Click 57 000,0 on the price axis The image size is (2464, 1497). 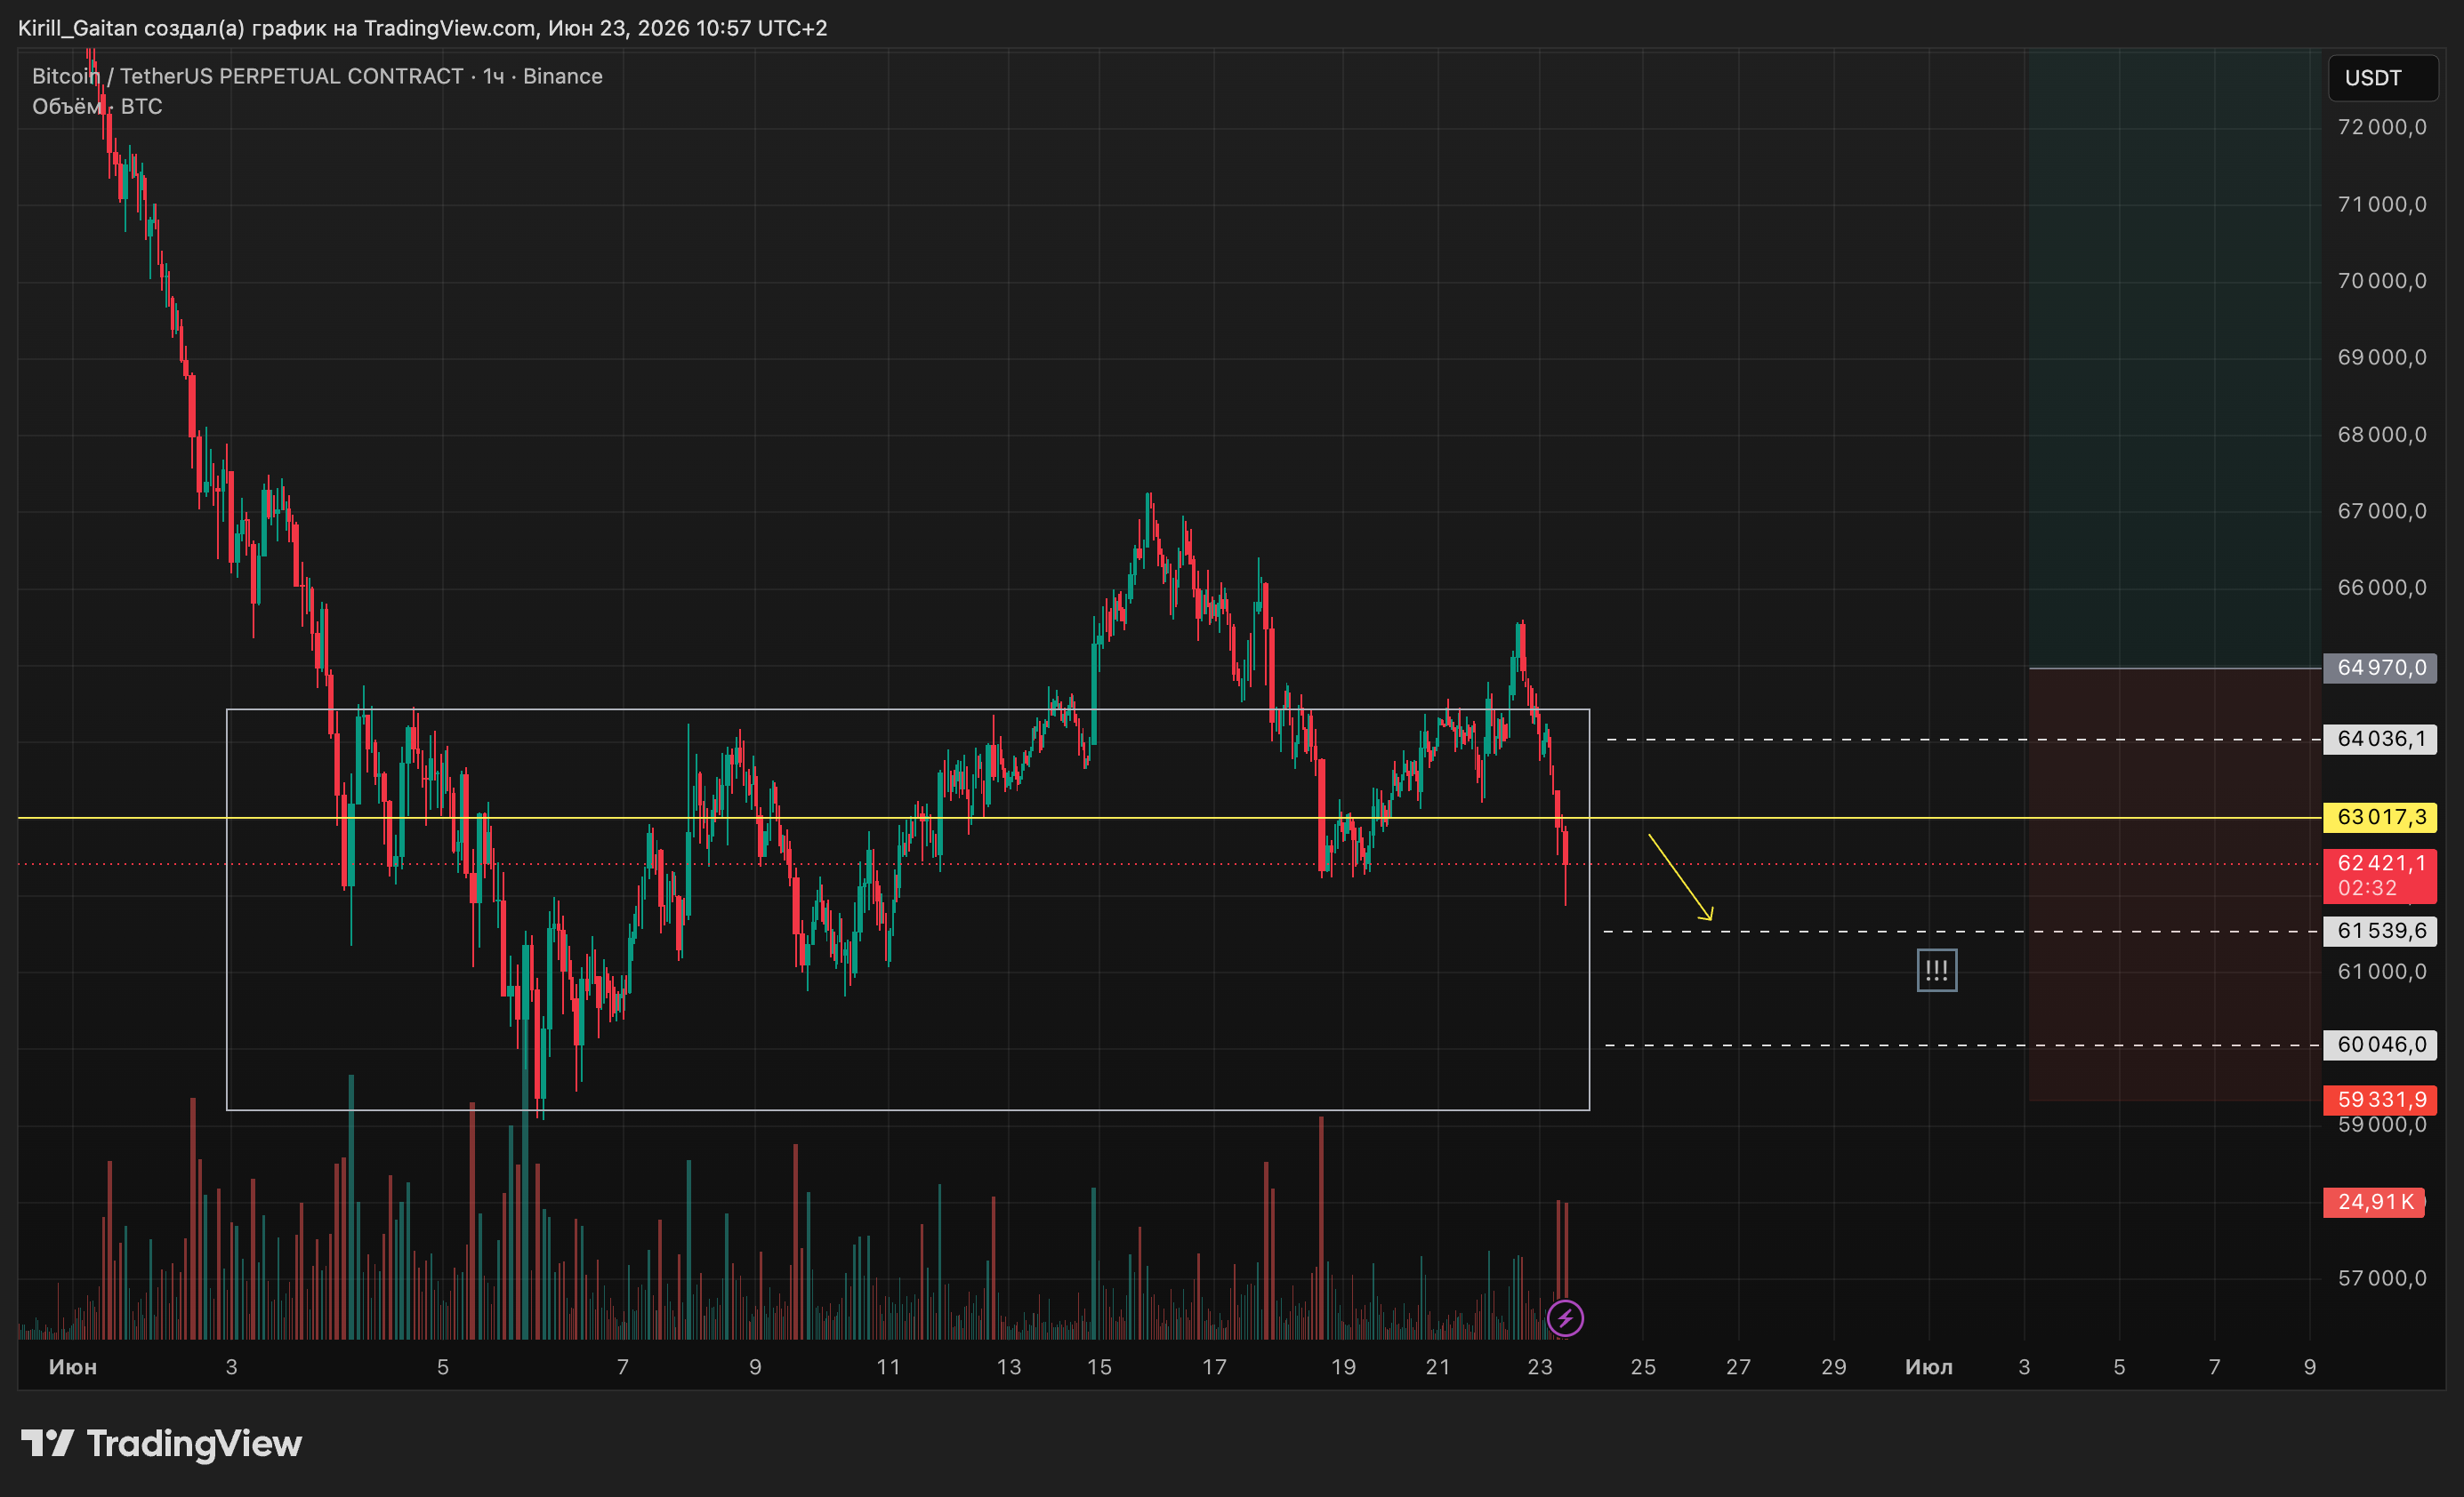pyautogui.click(x=2382, y=1278)
